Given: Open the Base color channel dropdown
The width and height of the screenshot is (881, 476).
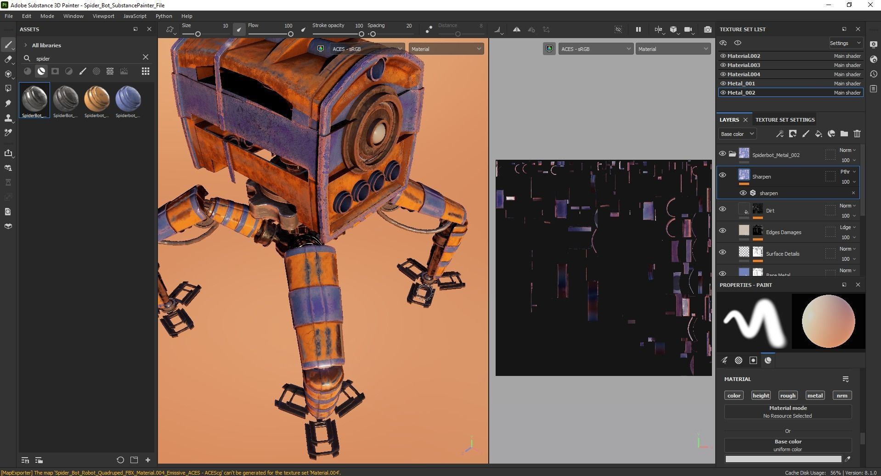Looking at the screenshot, I should pos(737,134).
